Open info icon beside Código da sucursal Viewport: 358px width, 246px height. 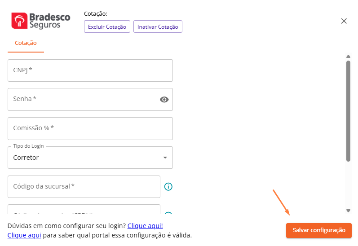coord(168,187)
